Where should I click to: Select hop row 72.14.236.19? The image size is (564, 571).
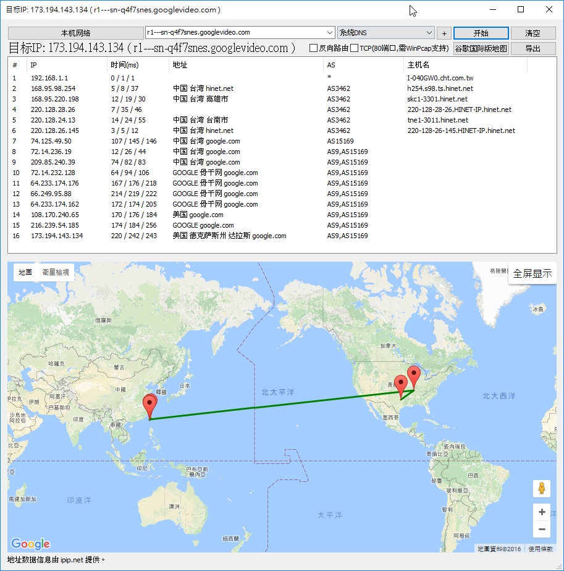tap(282, 152)
